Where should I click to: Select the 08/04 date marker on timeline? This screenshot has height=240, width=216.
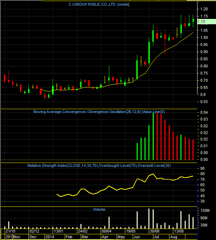pos(107,231)
